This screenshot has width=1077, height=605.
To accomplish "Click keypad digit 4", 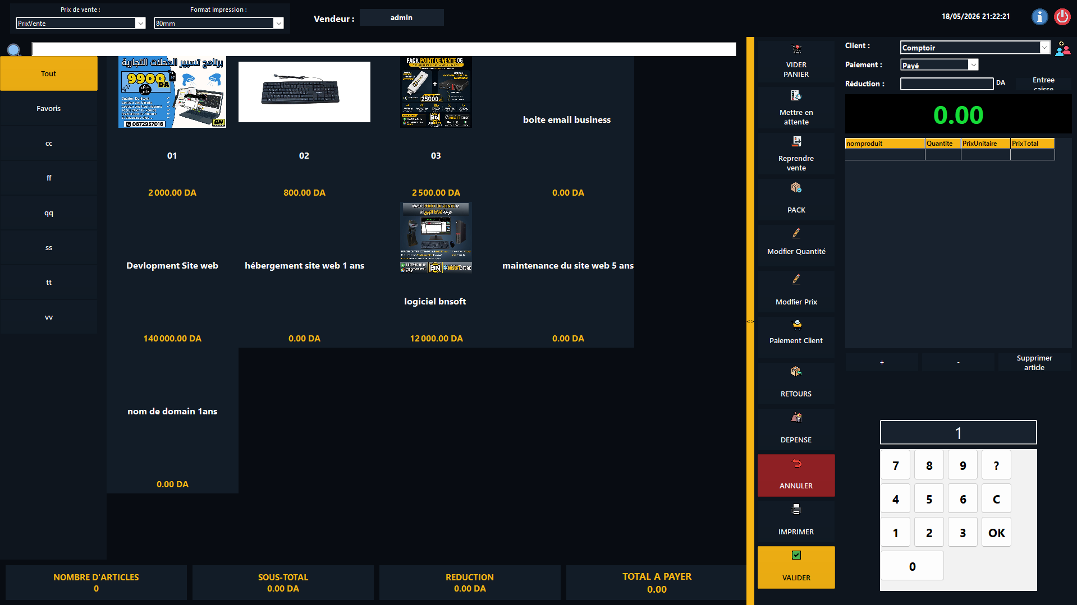I will tap(895, 498).
